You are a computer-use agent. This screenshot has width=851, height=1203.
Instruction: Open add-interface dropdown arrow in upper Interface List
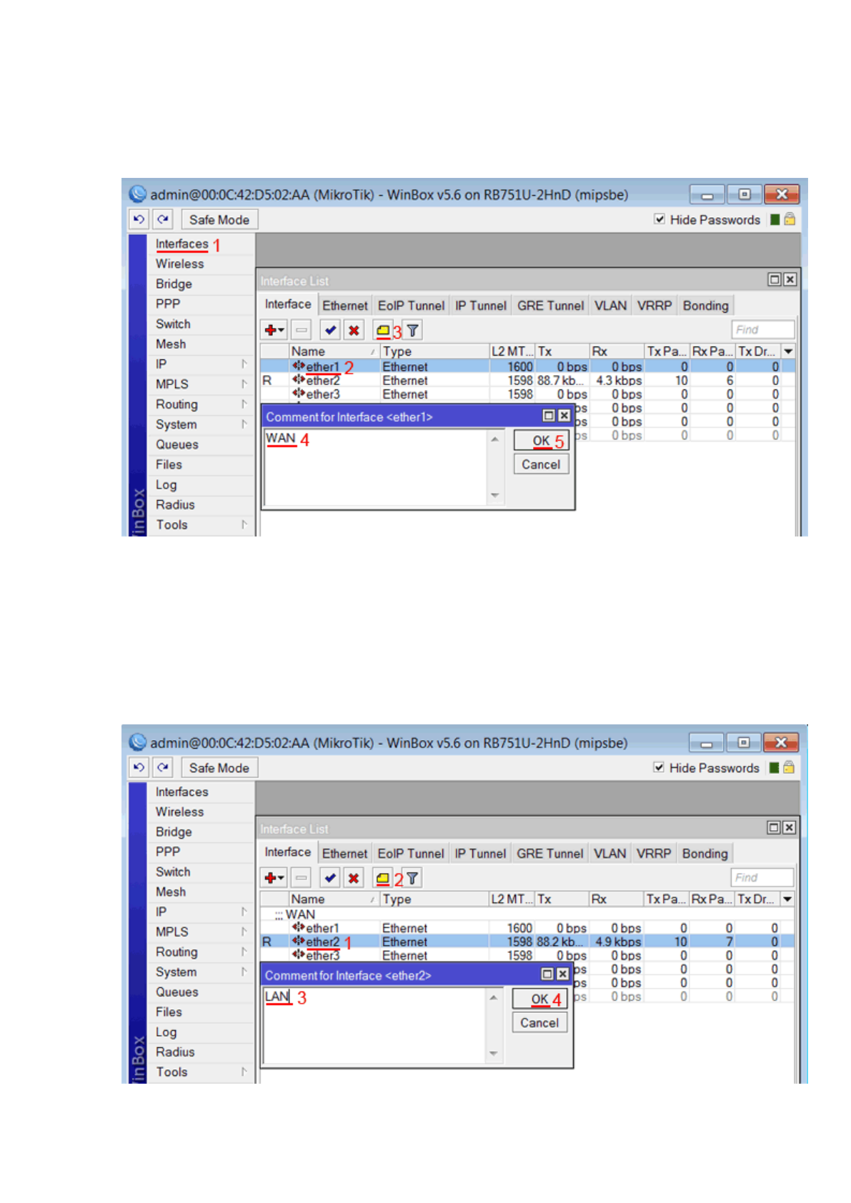[x=282, y=330]
